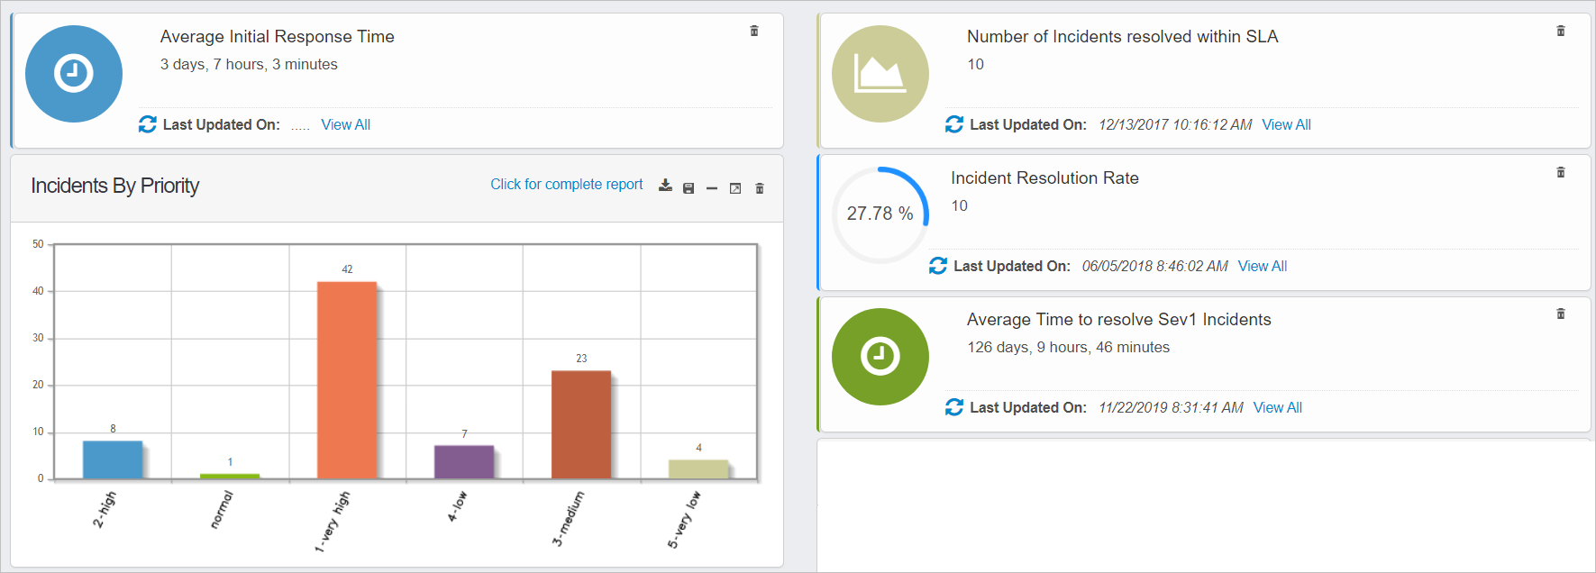Remove Average Time to resolve Sev1 widget

click(1561, 314)
